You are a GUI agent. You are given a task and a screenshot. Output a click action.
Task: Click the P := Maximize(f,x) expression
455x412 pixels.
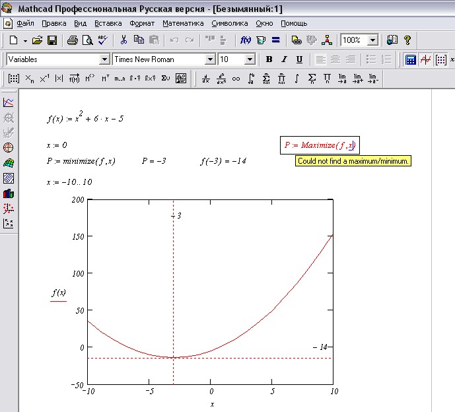point(320,145)
